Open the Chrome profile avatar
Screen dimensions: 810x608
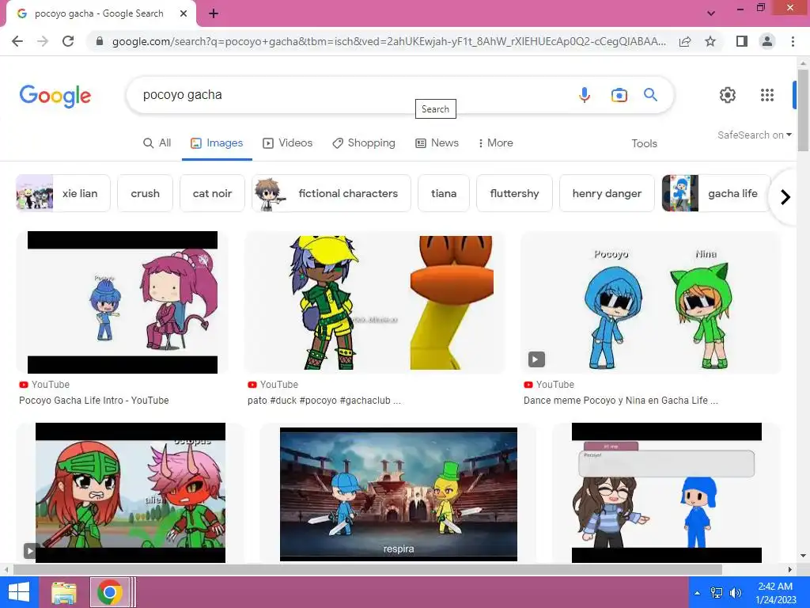[767, 41]
